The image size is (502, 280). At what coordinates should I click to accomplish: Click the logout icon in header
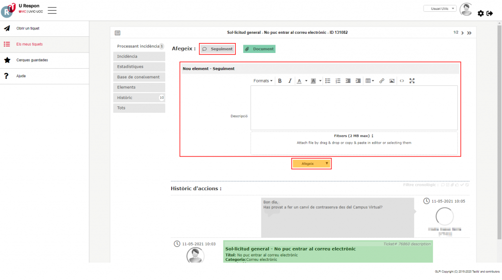click(x=489, y=13)
